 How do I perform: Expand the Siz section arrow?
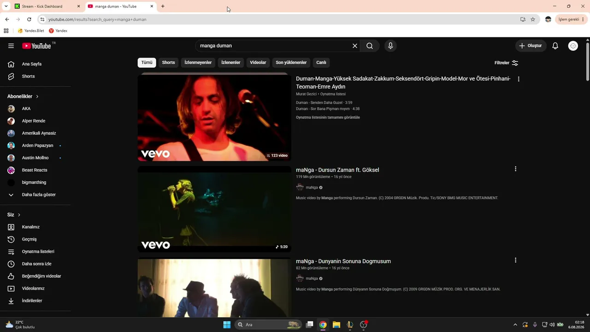click(19, 215)
